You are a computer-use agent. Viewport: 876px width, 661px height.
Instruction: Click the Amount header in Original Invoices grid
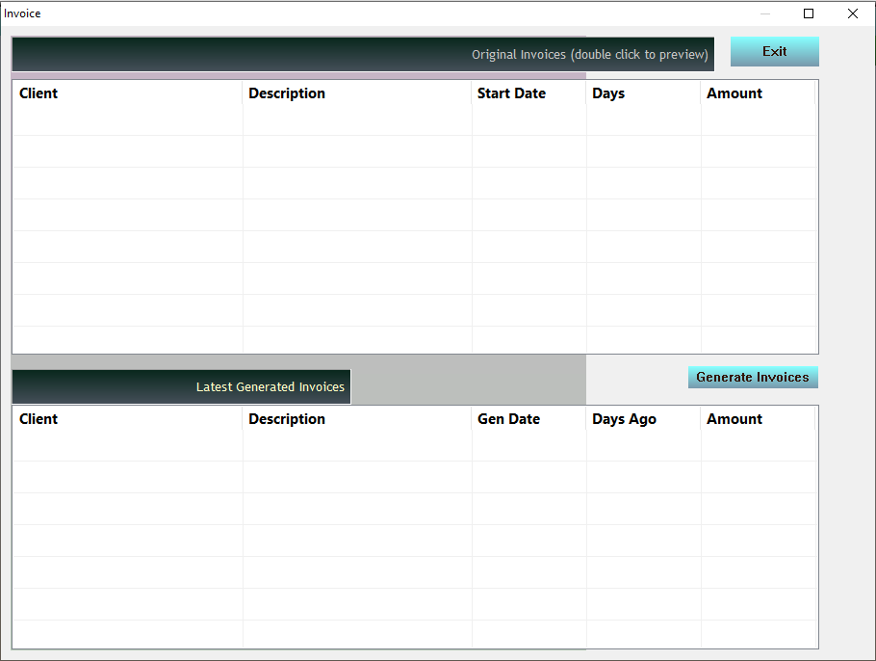click(734, 93)
